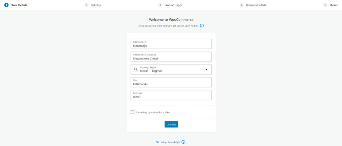Select the City field containing Kathmandu
Image resolution: width=342 pixels, height=146 pixels.
(x=171, y=82)
